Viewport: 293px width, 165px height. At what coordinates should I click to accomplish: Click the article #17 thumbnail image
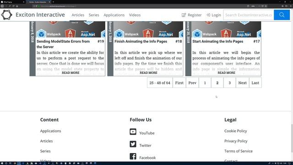pyautogui.click(x=226, y=29)
